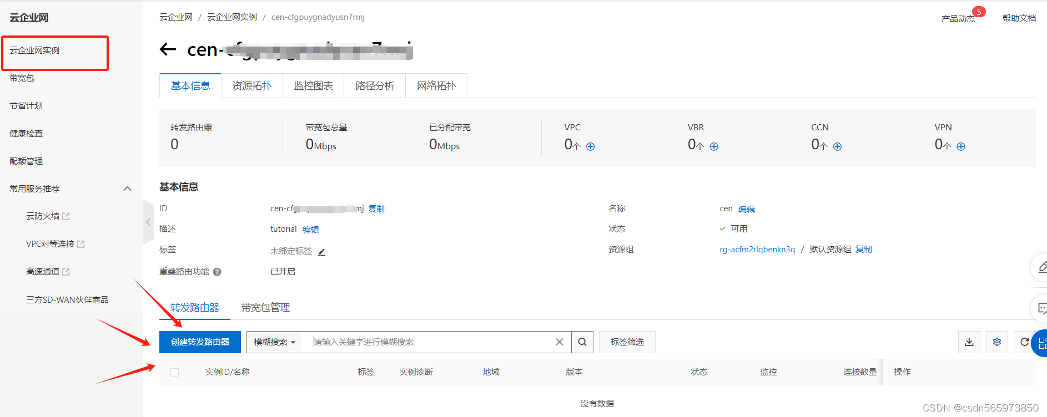Open 云企业网 breadcrumb link
Viewport: 1047px width, 417px height.
176,17
